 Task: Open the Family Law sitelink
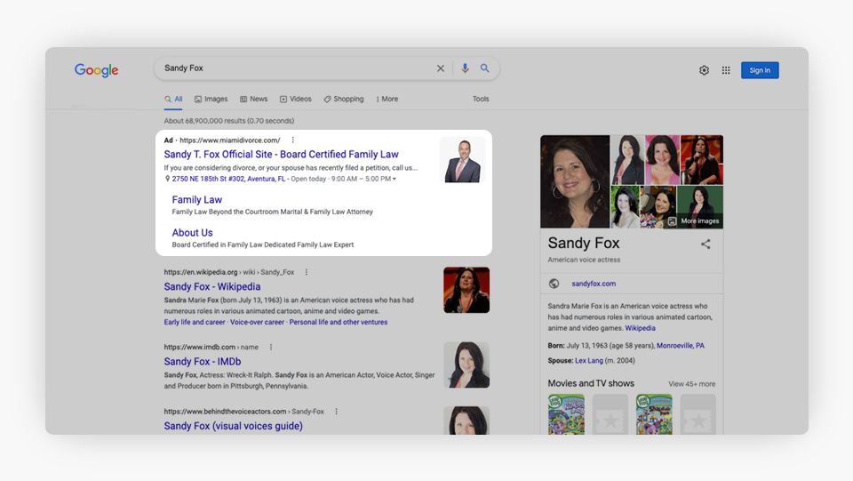tap(197, 200)
